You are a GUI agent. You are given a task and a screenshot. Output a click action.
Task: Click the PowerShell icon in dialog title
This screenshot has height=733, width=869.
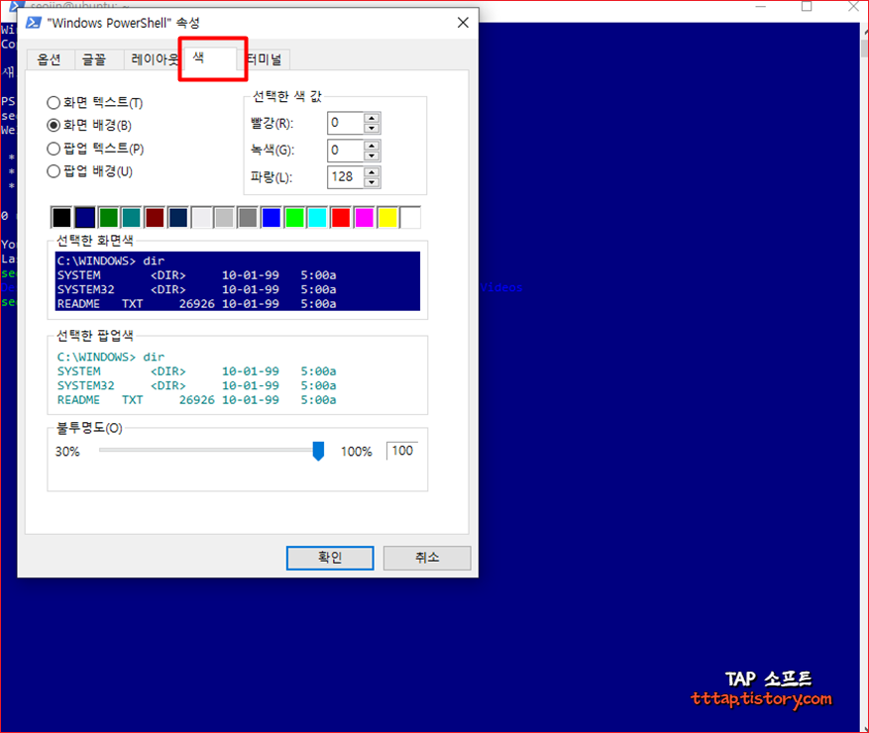point(34,23)
